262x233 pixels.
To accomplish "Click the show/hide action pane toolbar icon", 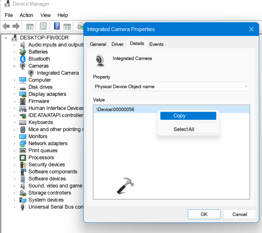I will (x=68, y=26).
